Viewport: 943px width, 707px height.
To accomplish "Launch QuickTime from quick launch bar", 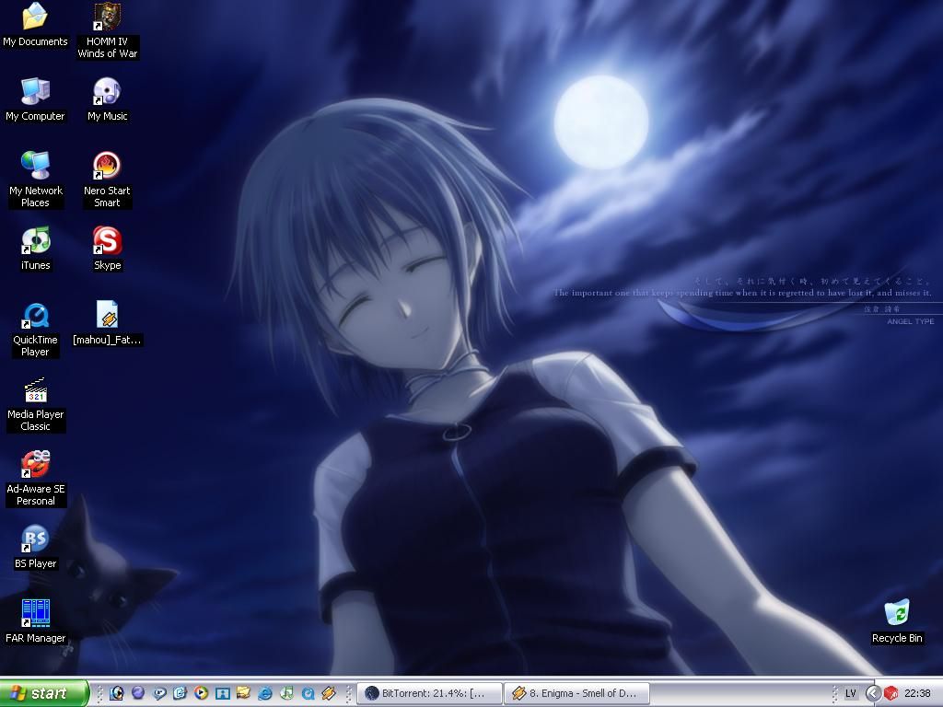I will 308,693.
